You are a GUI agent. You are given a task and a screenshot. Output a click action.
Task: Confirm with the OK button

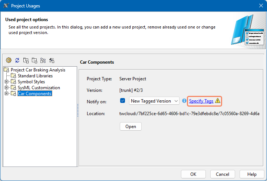[193, 174]
